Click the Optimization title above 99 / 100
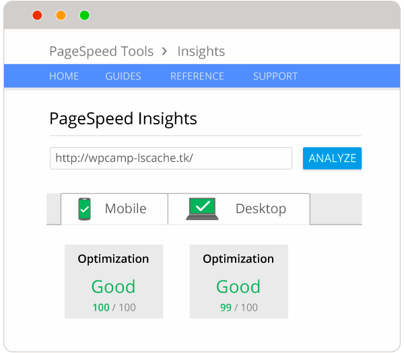Screen dimensions: 404x353 [238, 259]
